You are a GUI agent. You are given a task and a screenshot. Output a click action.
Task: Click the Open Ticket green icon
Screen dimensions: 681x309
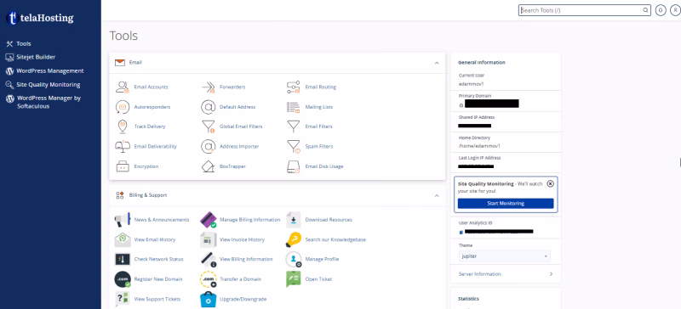294,279
